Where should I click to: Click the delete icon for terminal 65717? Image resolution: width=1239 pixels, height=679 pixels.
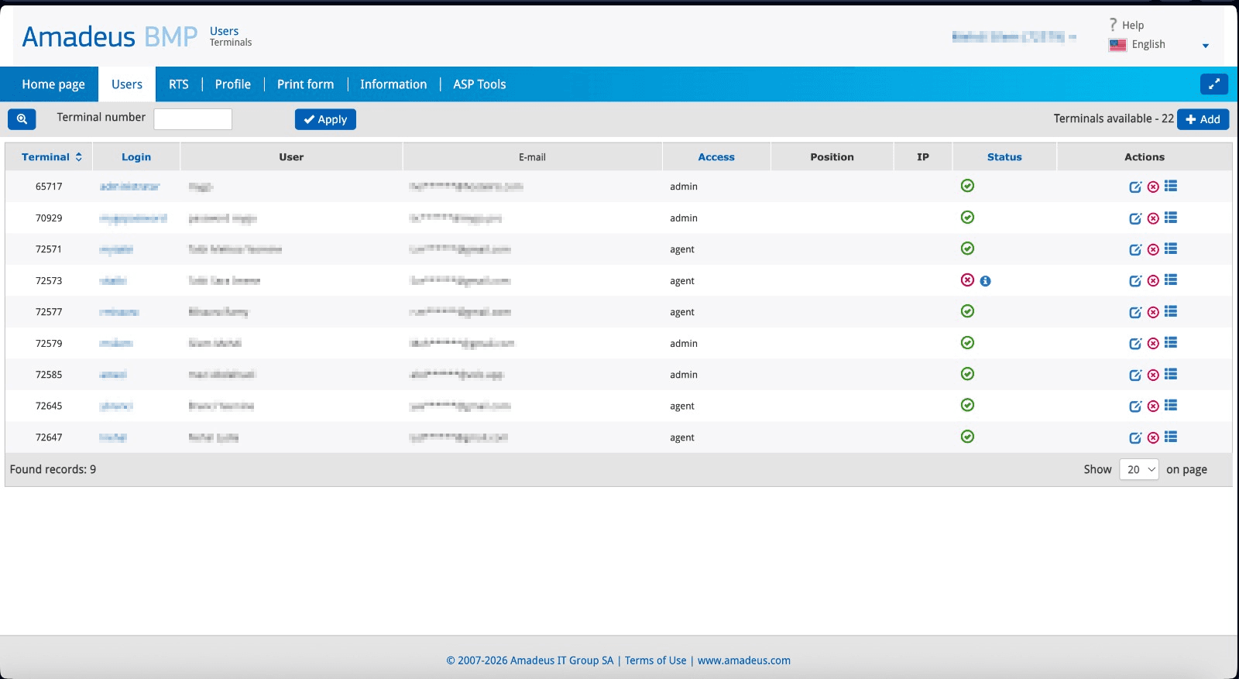click(x=1153, y=187)
